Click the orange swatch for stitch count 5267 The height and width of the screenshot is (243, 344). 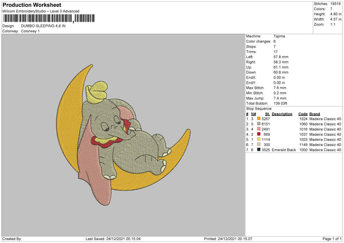[x=259, y=119]
